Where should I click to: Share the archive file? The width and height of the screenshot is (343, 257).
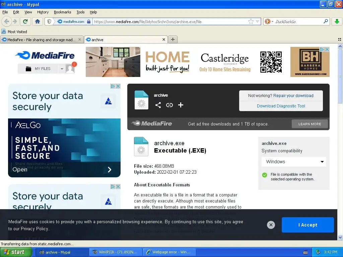[158, 105]
